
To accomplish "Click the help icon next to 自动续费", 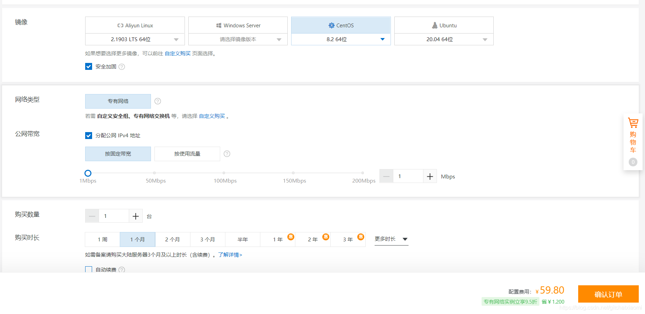I will pyautogui.click(x=122, y=270).
